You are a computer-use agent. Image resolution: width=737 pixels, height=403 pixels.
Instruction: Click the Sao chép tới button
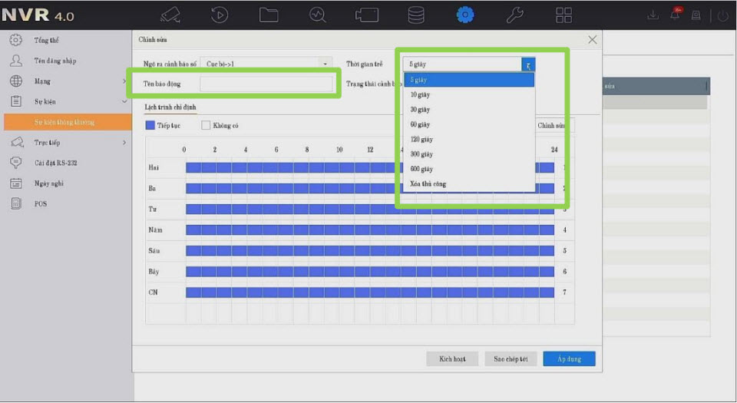[x=511, y=359]
